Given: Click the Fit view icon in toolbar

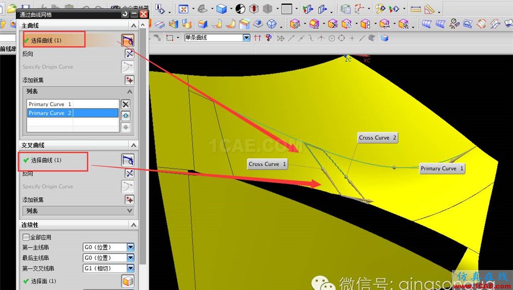Looking at the screenshot, I should click(183, 9).
